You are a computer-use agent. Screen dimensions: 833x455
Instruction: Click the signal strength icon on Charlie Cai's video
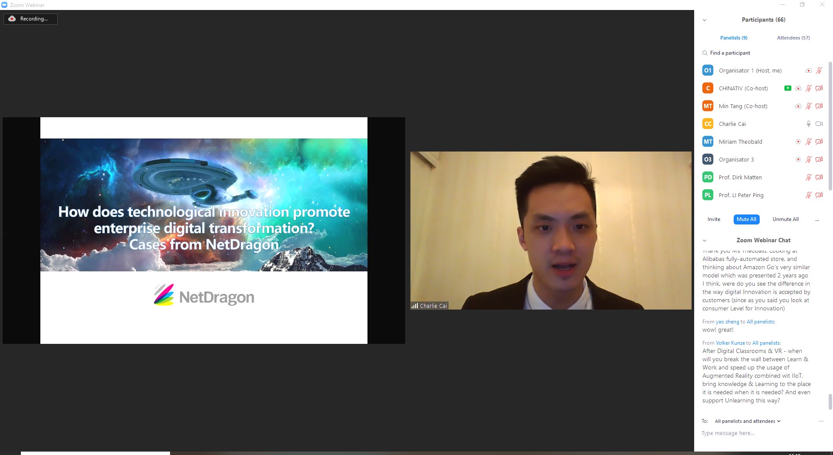tap(415, 306)
